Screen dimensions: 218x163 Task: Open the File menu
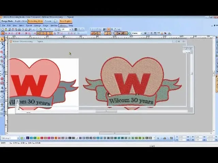(x=4, y=26)
